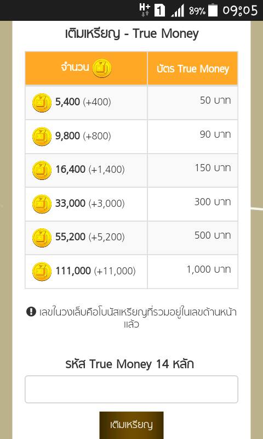Tap the coin icon beside 111,000
Screen dimensions: 263x439
click(x=42, y=272)
